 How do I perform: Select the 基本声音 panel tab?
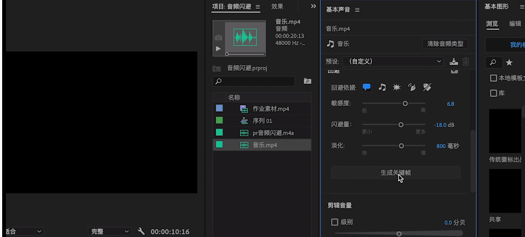[338, 10]
